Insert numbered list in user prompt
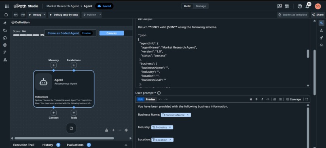326x148 pixels. pos(275,99)
